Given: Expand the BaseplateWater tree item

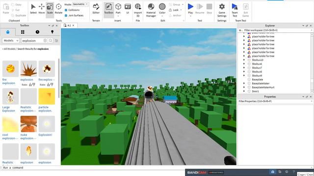Looking at the screenshot, I should point(244,84).
